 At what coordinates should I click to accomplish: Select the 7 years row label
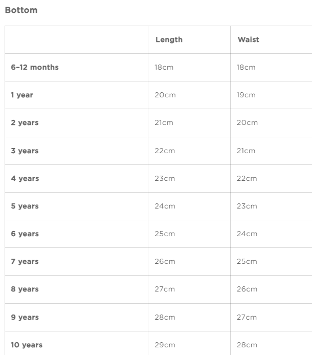pyautogui.click(x=25, y=261)
